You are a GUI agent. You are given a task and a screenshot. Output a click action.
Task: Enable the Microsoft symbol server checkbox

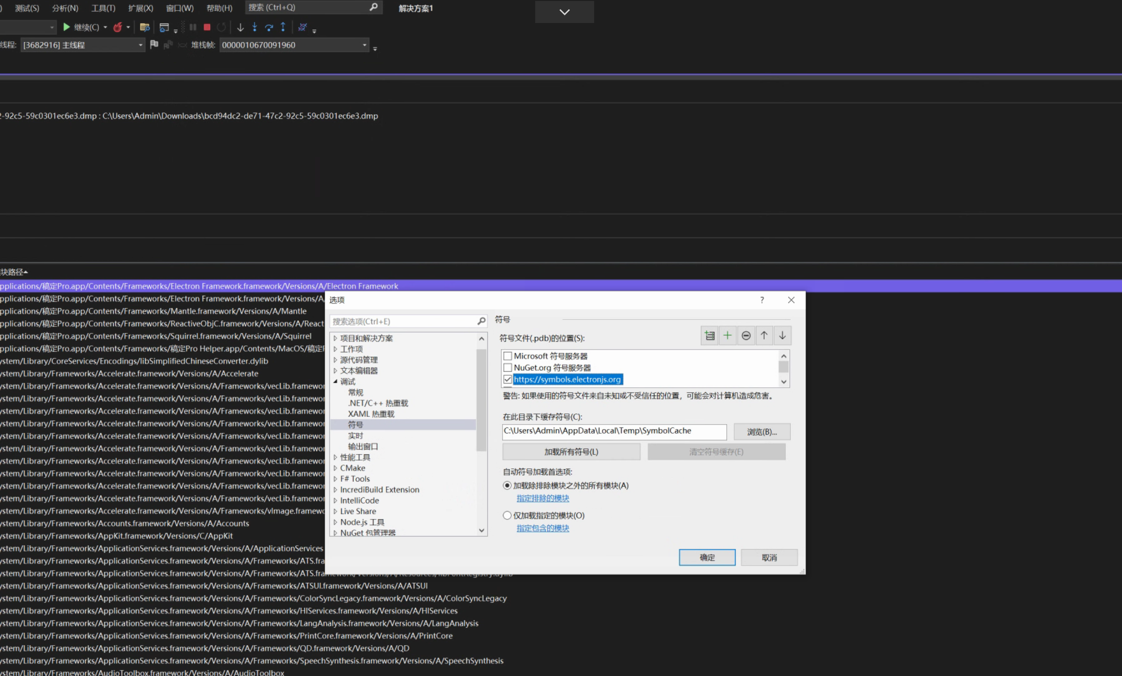click(508, 356)
